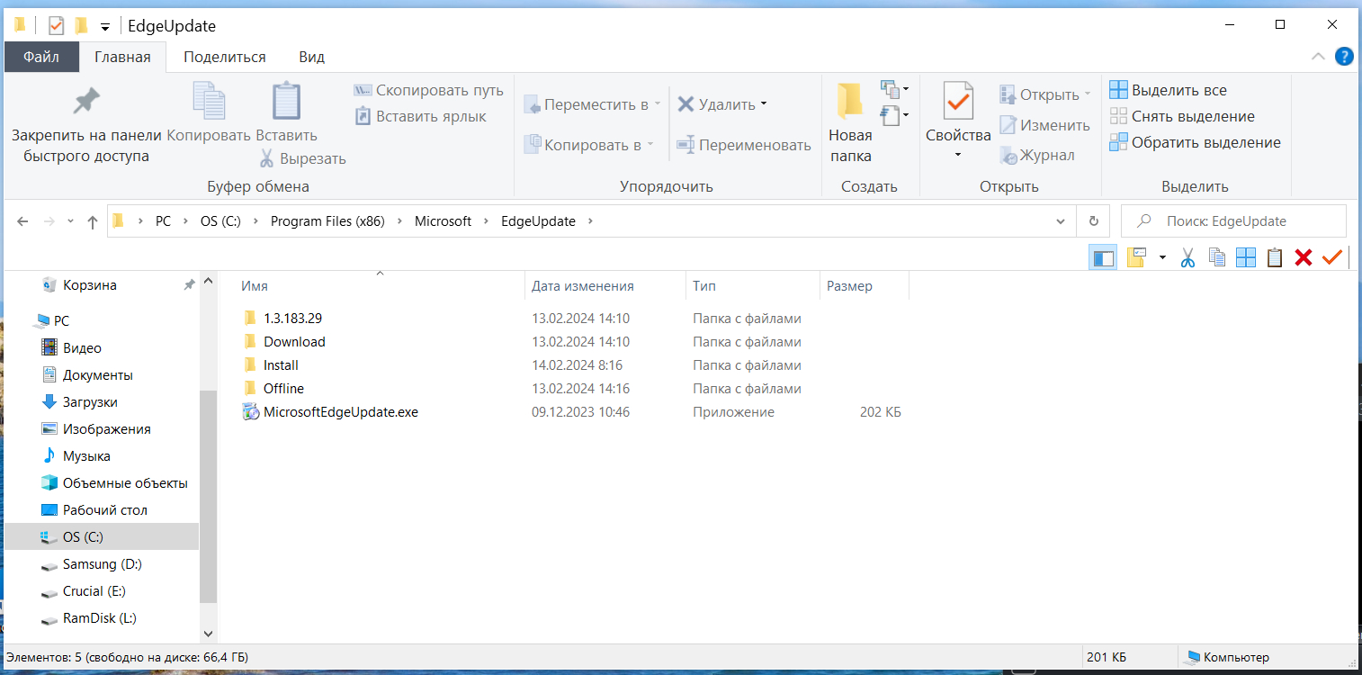Screen dimensions: 1362x675
Task: Click the Program Files (x86) breadcrumb
Action: (x=327, y=221)
